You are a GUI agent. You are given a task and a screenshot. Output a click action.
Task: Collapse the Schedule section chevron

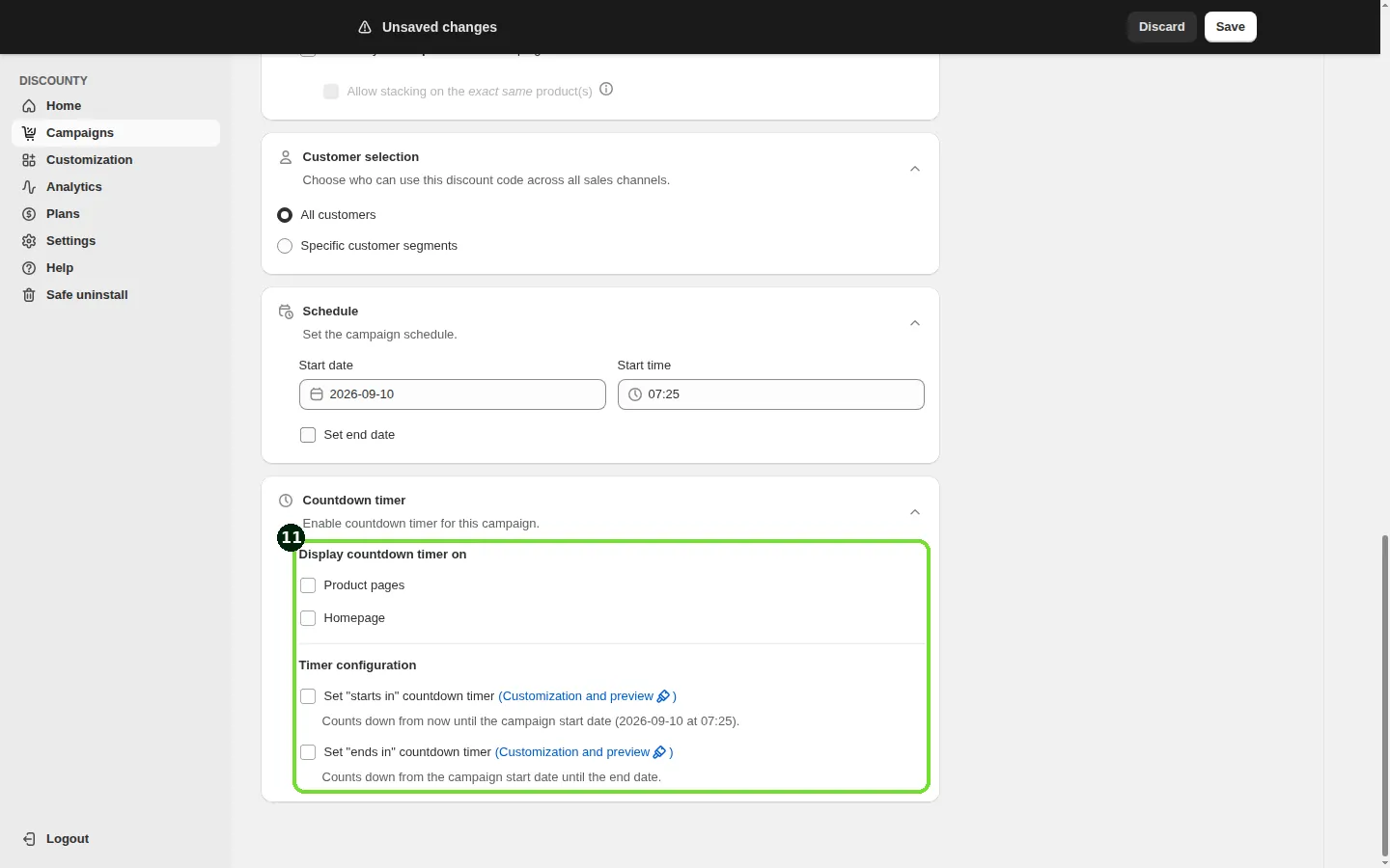(x=915, y=323)
